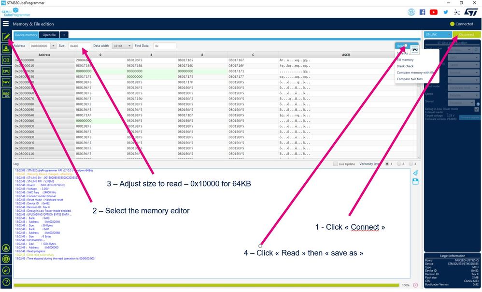Click the Address column header
This screenshot has width=482, height=292.
[44, 55]
